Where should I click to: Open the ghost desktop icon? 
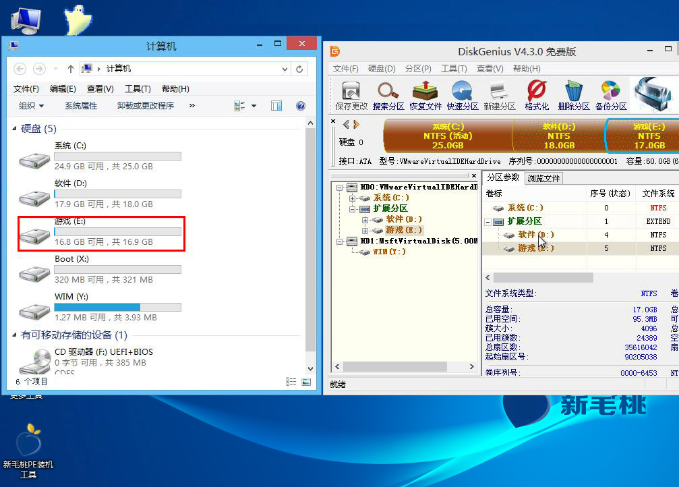pos(78,20)
